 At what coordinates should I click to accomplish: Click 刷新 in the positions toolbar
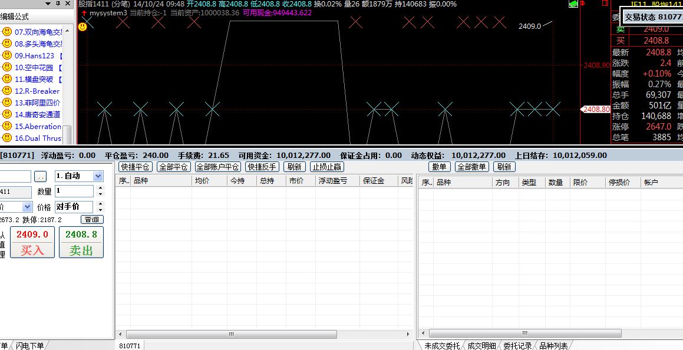[295, 167]
